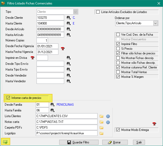
Task: Open the Ordenar por dropdown
Action: pyautogui.click(x=156, y=23)
